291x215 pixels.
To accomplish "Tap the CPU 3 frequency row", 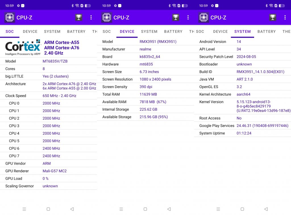I will pyautogui.click(x=48, y=126).
